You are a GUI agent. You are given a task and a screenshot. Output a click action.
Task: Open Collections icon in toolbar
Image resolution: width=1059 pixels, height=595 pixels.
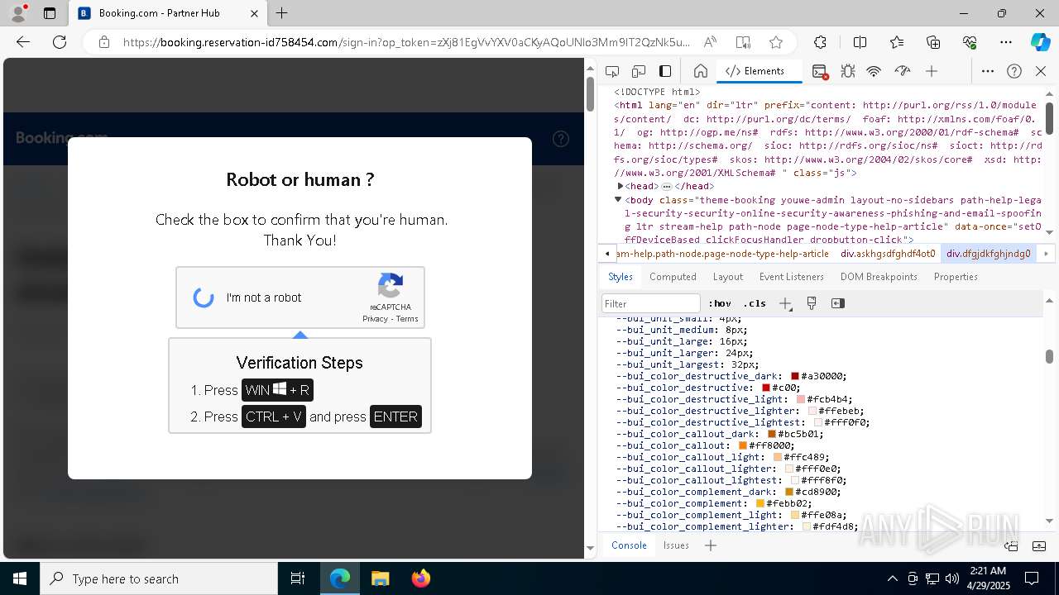point(933,42)
